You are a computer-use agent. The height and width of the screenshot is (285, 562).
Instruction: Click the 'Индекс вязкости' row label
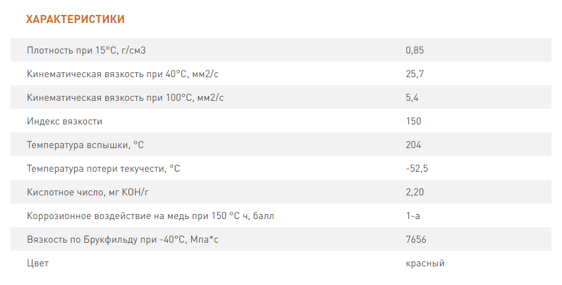click(65, 121)
